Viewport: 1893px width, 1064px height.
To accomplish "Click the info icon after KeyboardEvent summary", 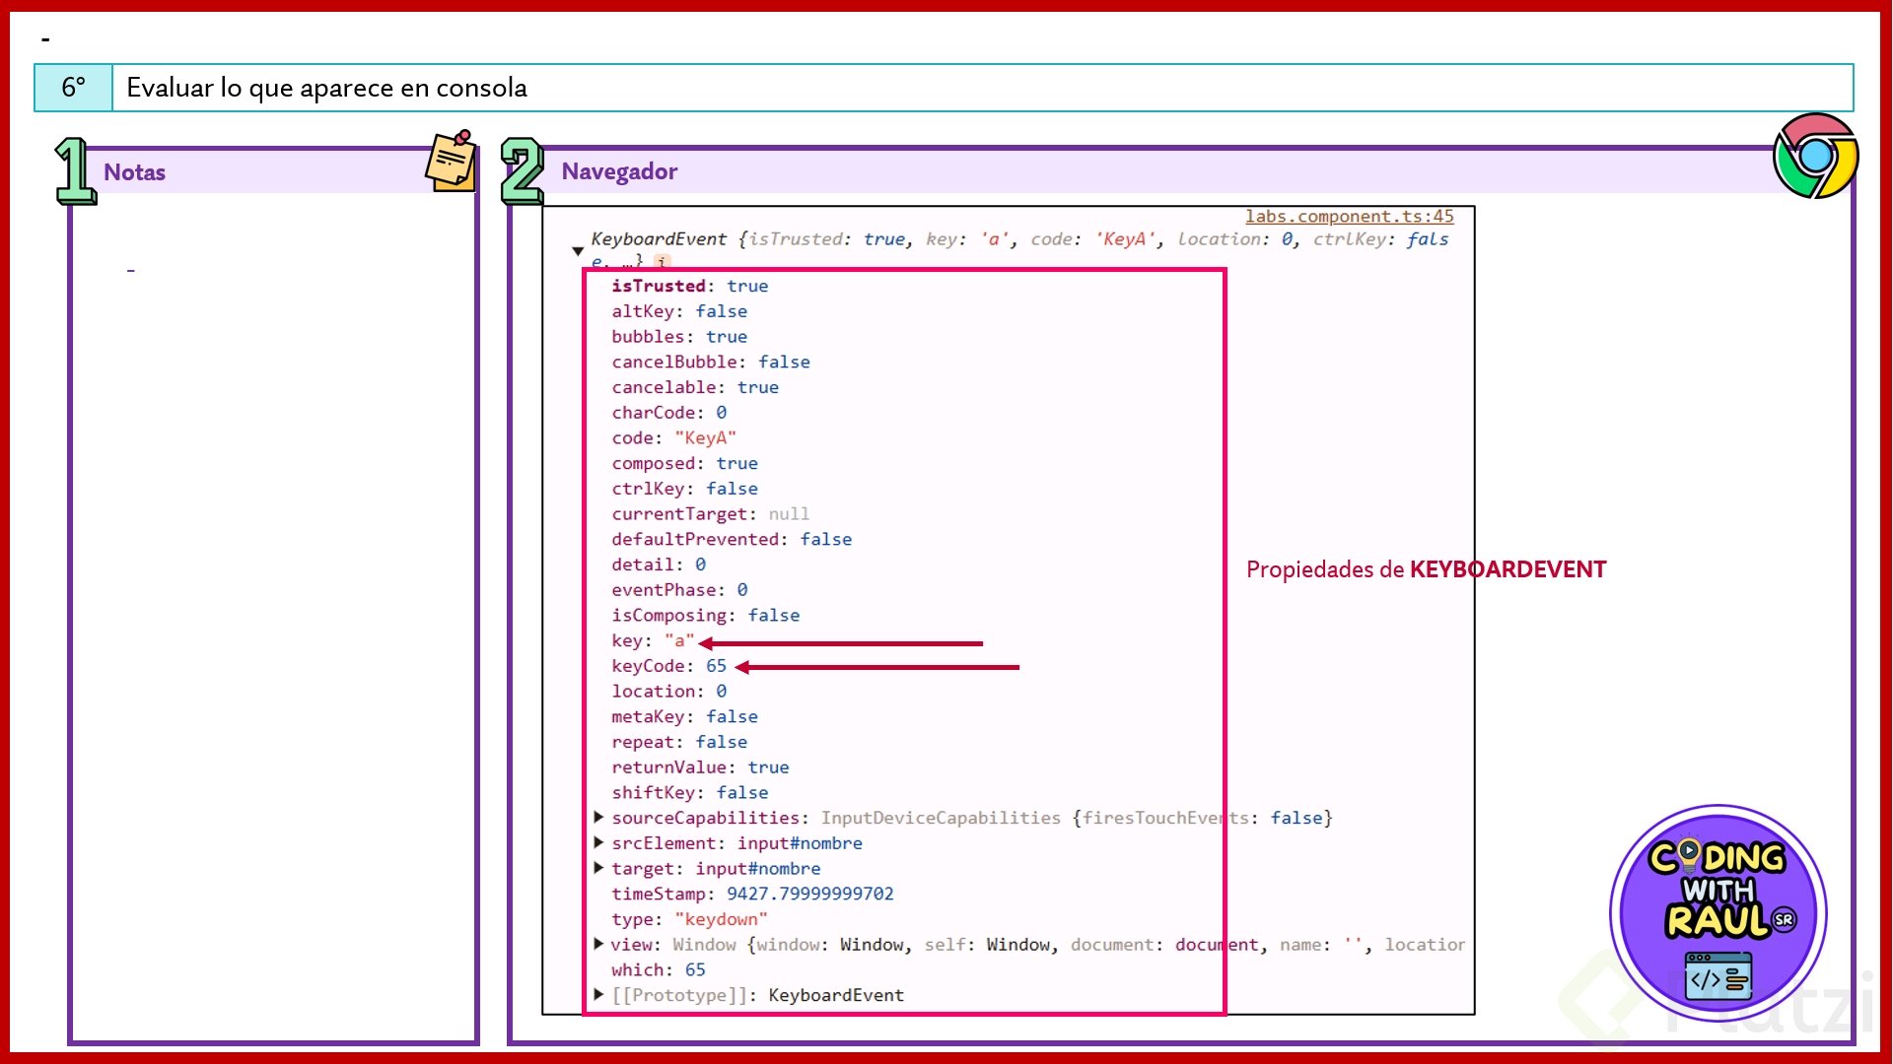I will 663,262.
